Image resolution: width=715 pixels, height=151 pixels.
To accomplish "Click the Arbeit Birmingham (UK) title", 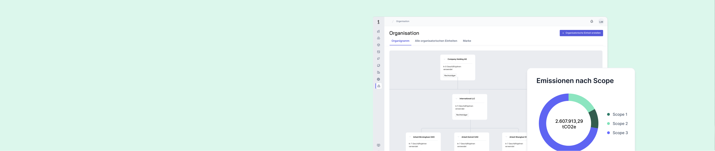I will click(x=424, y=137).
